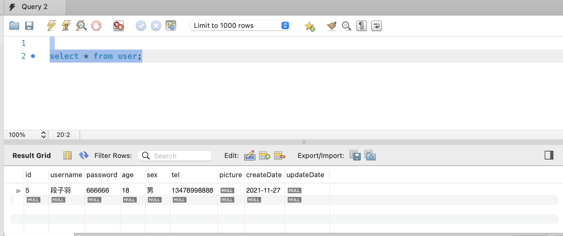Screen dimensions: 563x236
Task: Select the Query 2 tab
Action: [x=35, y=7]
